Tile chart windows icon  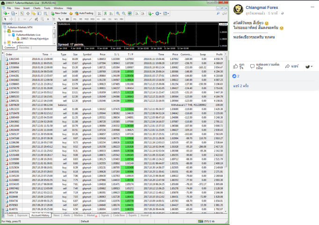tap(130, 14)
